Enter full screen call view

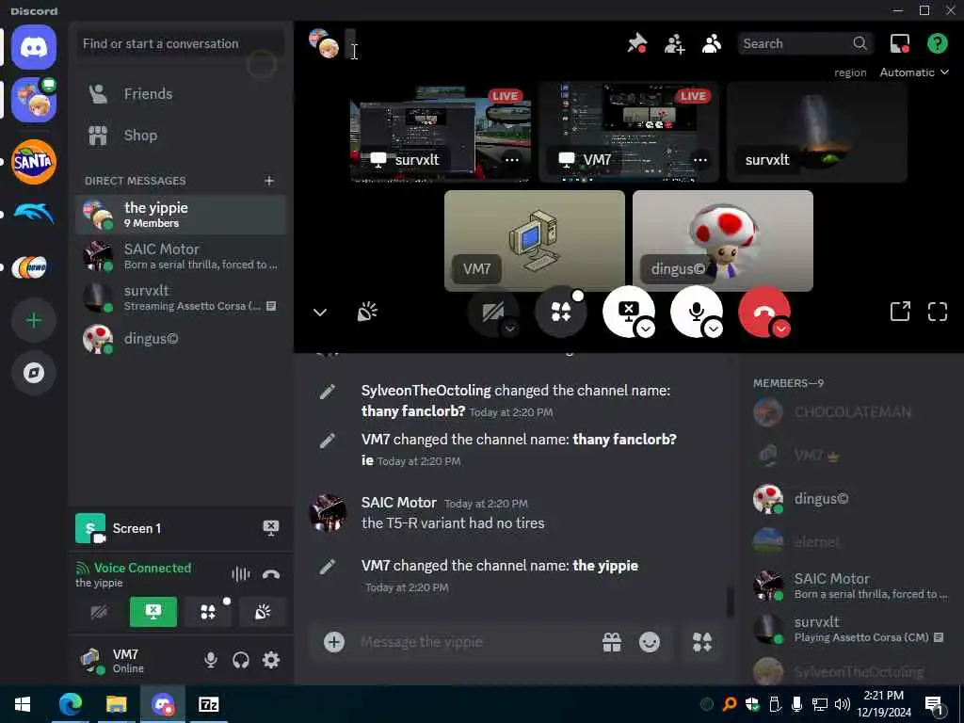938,312
